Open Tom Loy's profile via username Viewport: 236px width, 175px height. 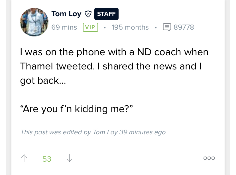(x=66, y=14)
